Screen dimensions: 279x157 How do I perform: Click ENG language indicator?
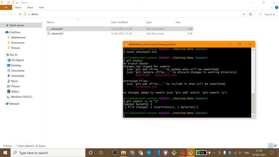point(247,153)
